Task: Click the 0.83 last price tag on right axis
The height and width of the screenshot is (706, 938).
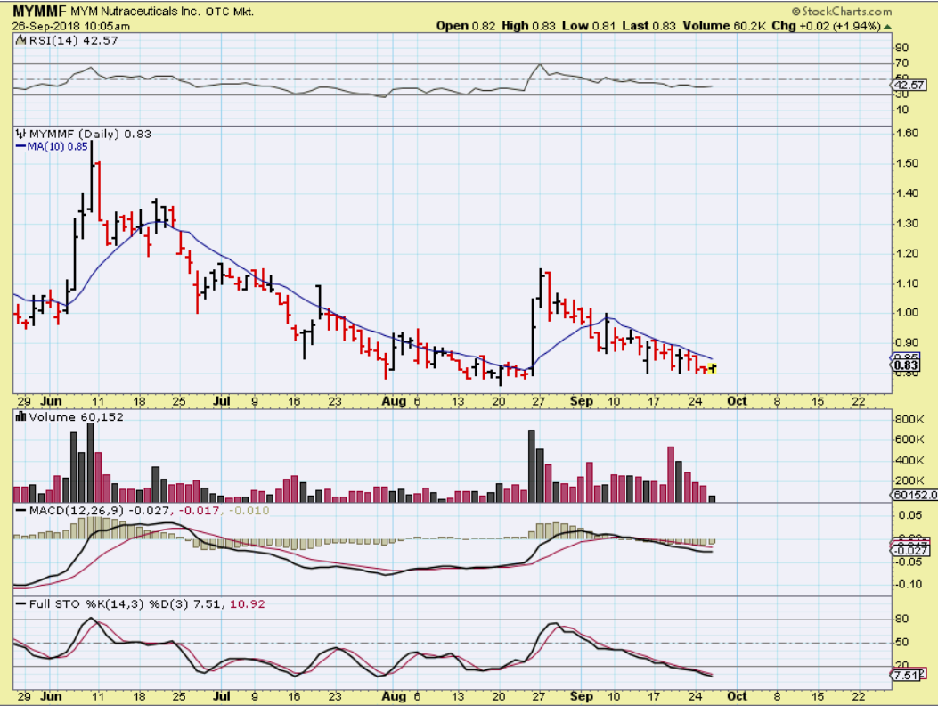Action: (905, 365)
